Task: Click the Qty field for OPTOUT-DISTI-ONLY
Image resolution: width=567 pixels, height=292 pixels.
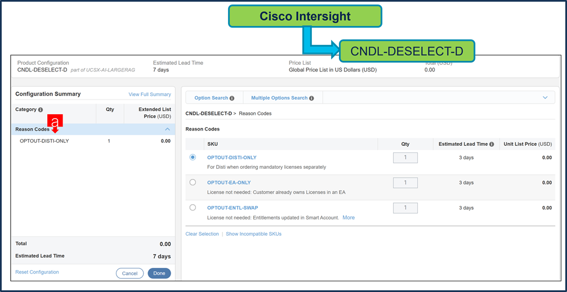Action: pyautogui.click(x=405, y=158)
